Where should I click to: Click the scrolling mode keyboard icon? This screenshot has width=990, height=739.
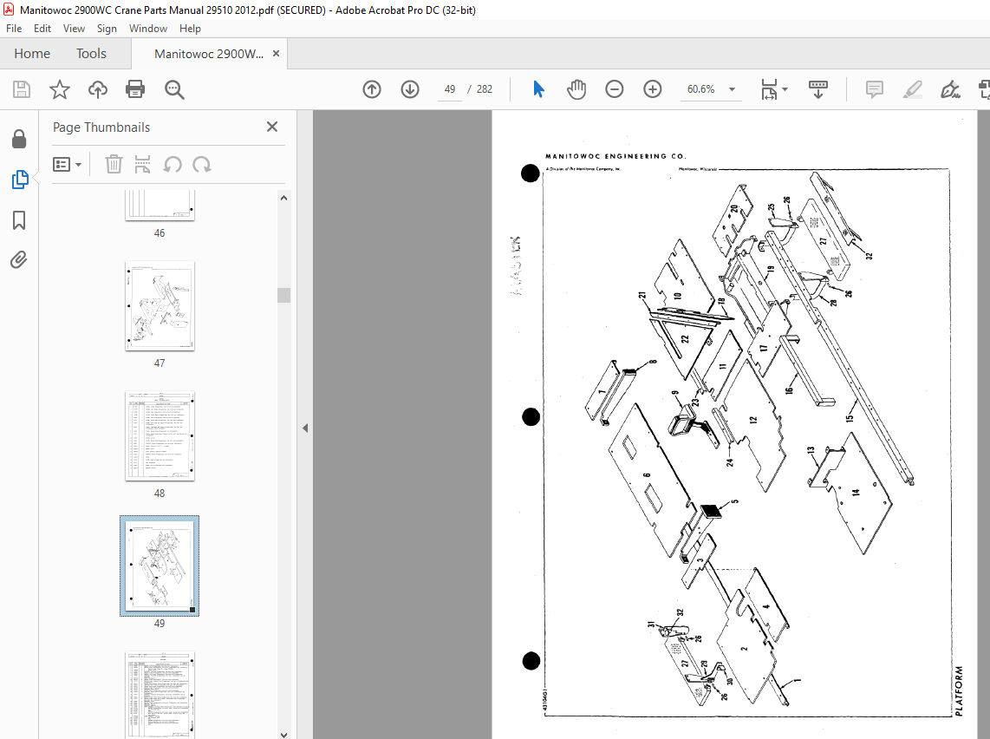[x=818, y=89]
